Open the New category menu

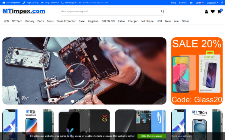click(x=168, y=21)
